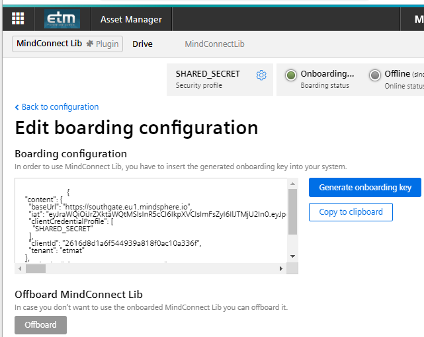Screen dimensions: 424x337
Task: Click the Plugin pin icon
Action: coord(90,44)
